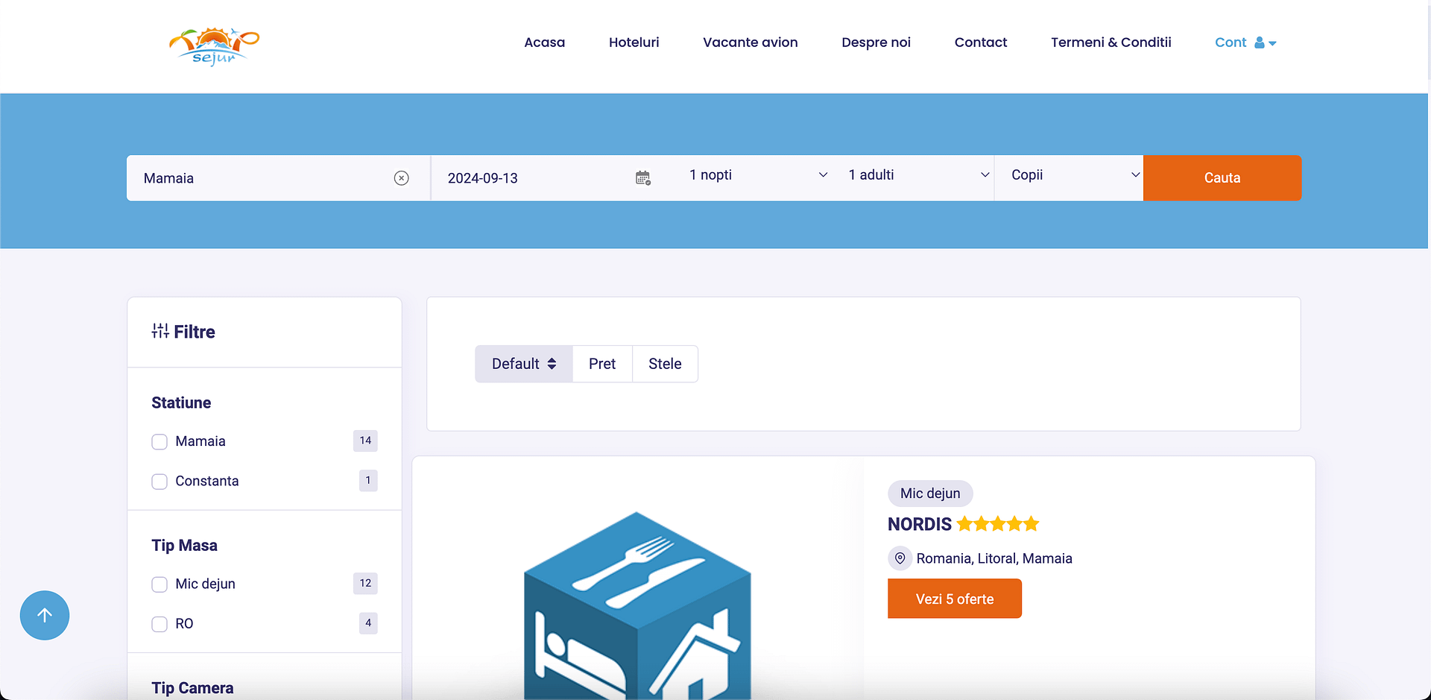Expand the 1 adulti selector

(917, 174)
